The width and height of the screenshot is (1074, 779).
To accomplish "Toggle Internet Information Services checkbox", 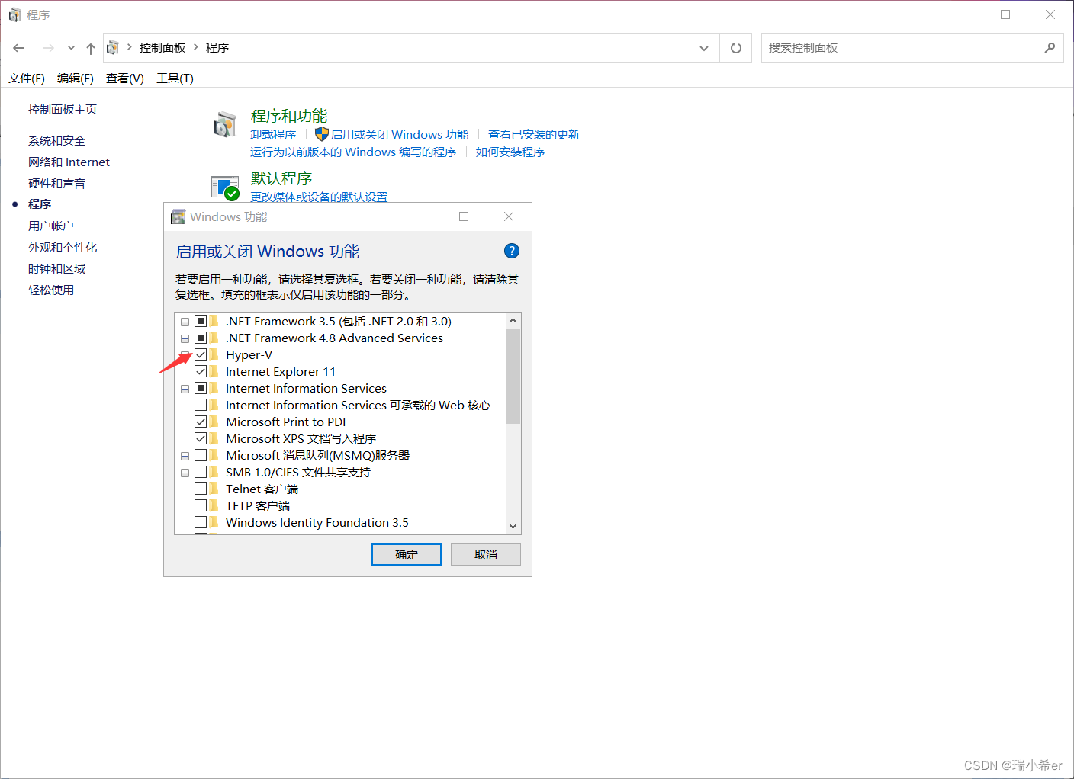I will 201,388.
